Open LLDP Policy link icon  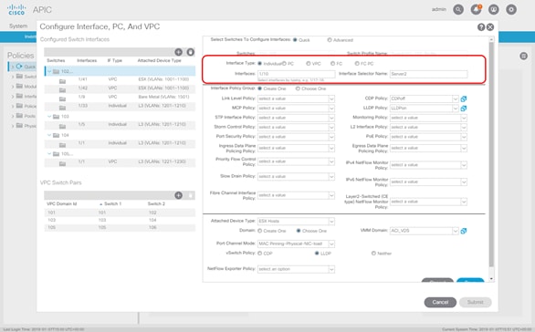click(464, 109)
